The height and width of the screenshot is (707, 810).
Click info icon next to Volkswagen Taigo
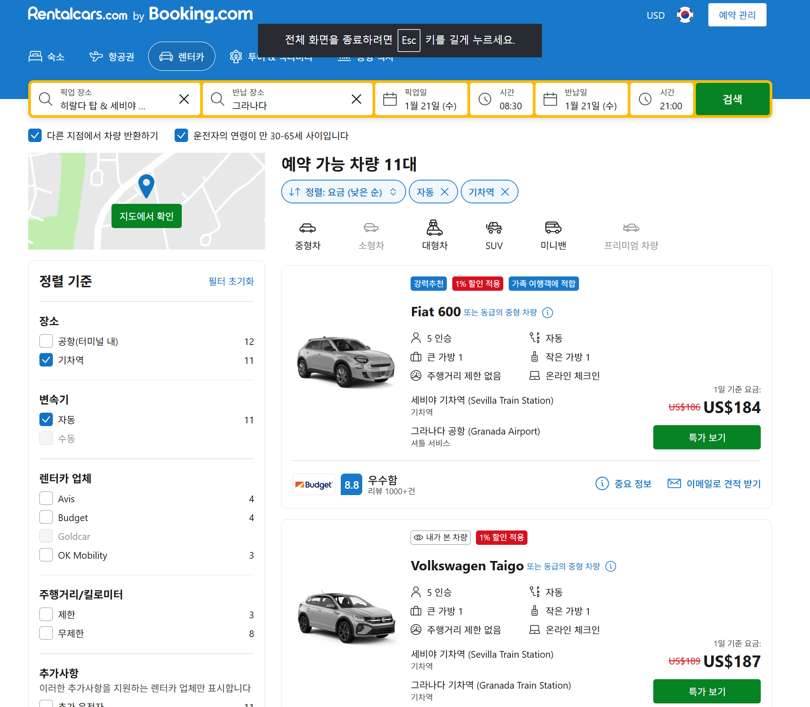(611, 567)
